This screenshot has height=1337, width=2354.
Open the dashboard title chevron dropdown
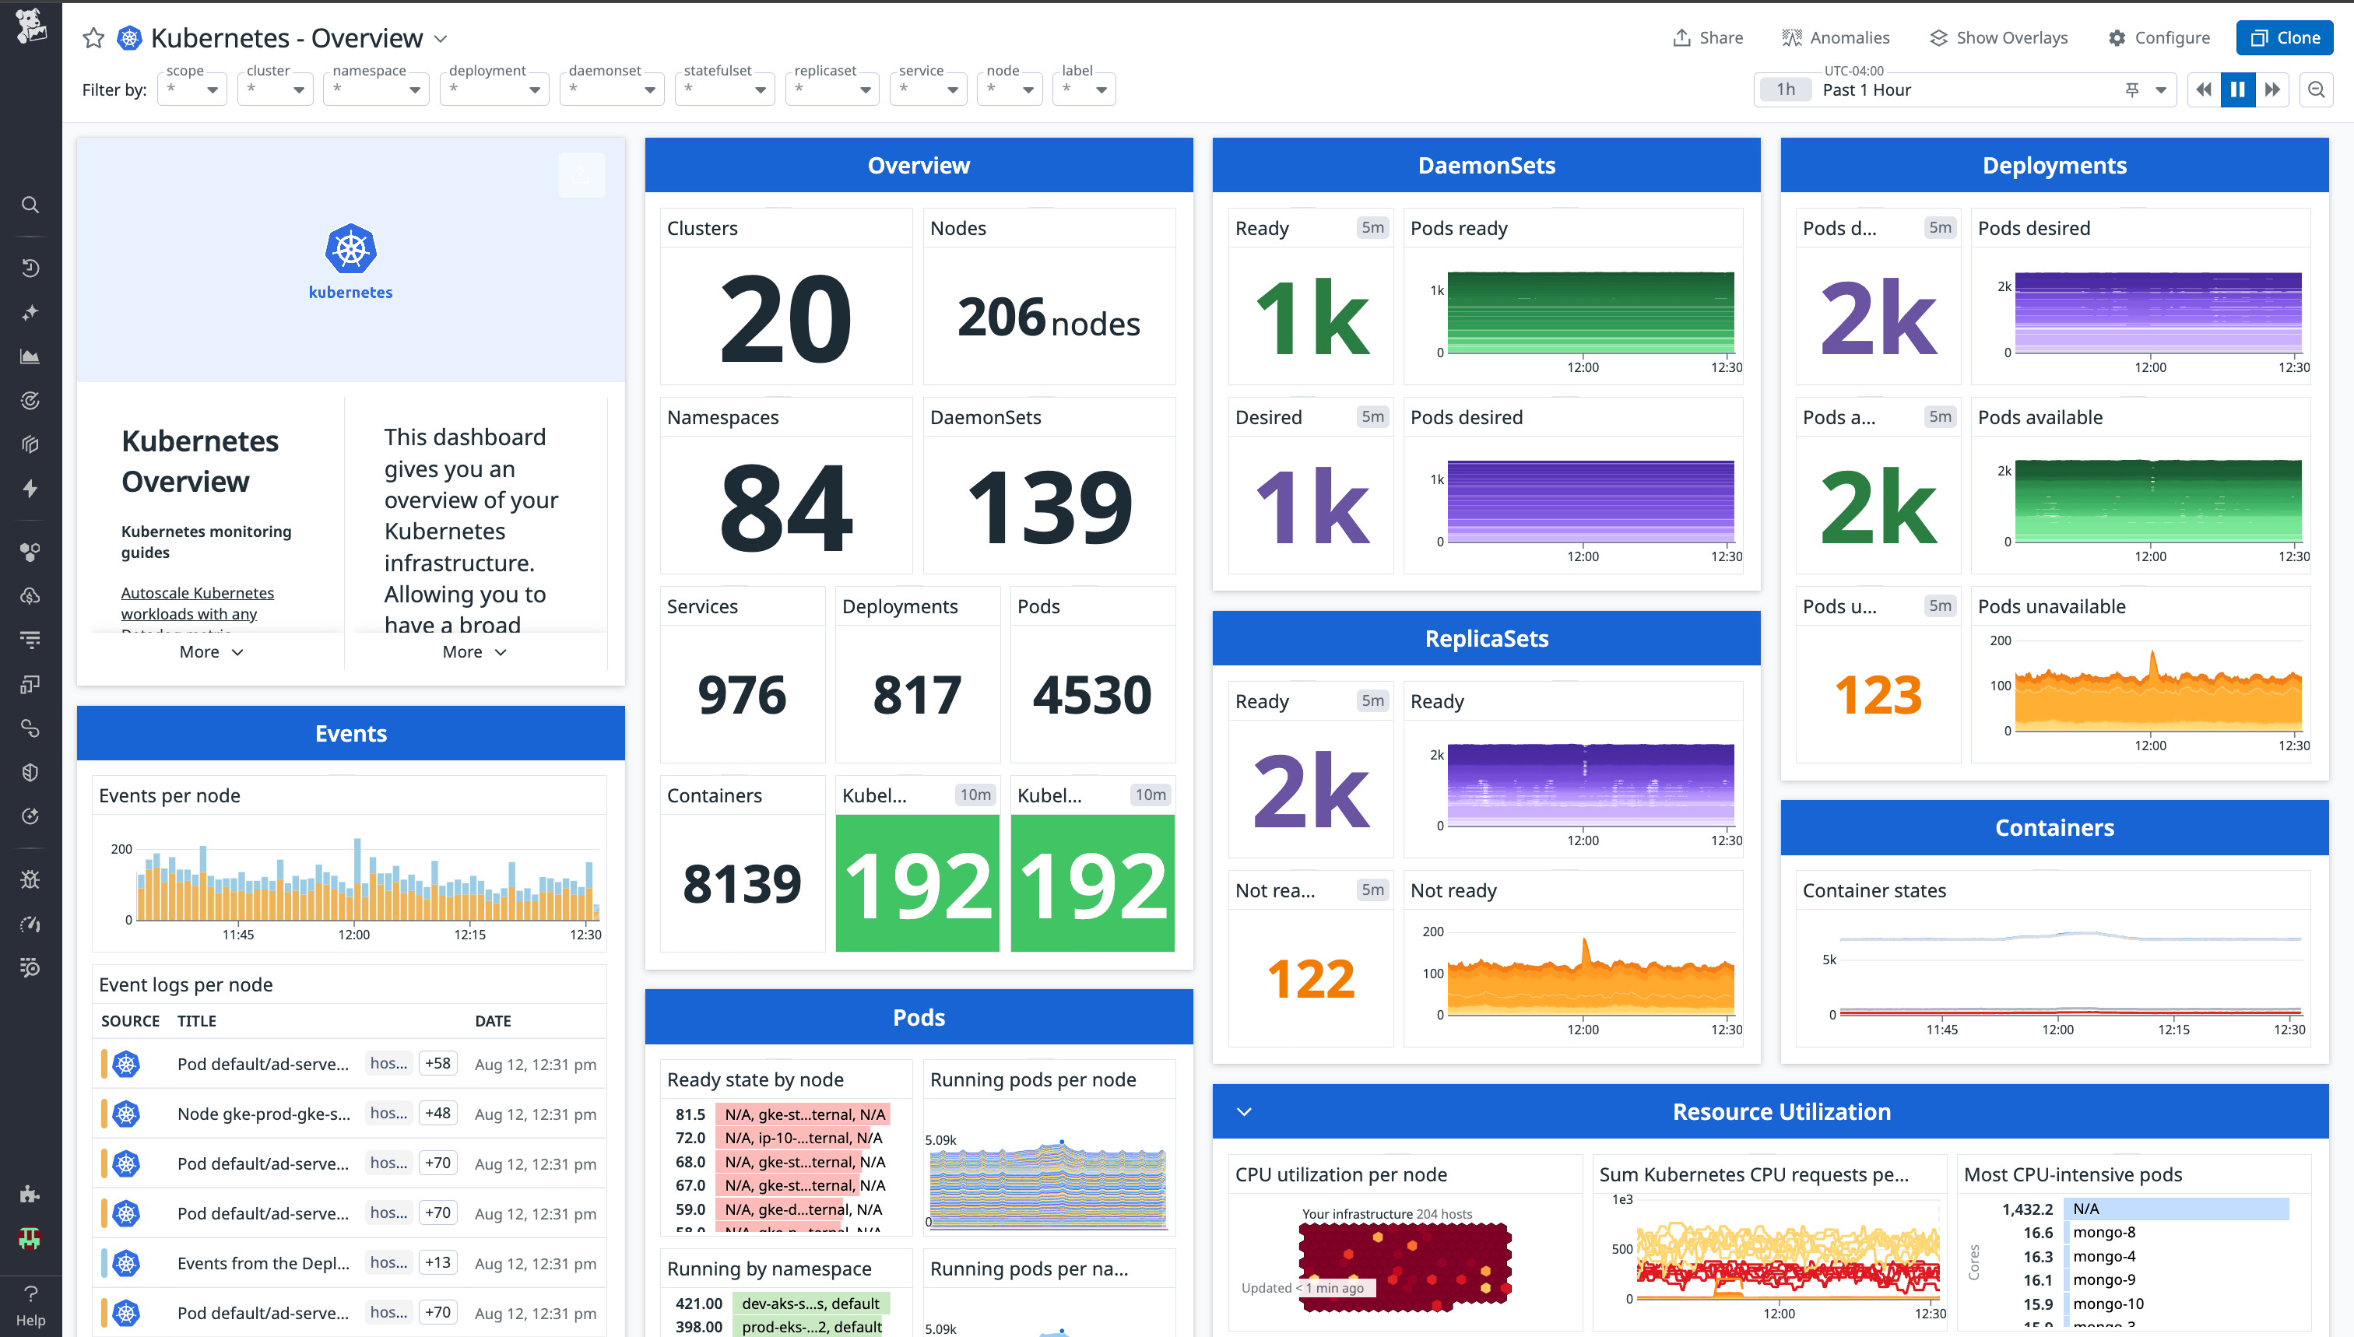point(441,39)
